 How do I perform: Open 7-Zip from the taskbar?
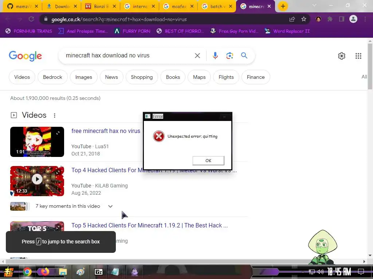click(x=98, y=272)
